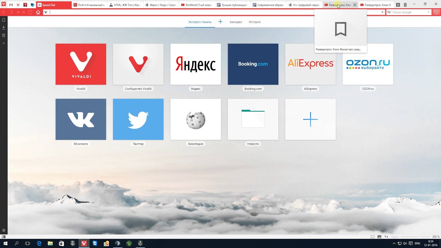Go back using the navigation arrow
Image resolution: width=441 pixels, height=248 pixels.
[3, 12]
